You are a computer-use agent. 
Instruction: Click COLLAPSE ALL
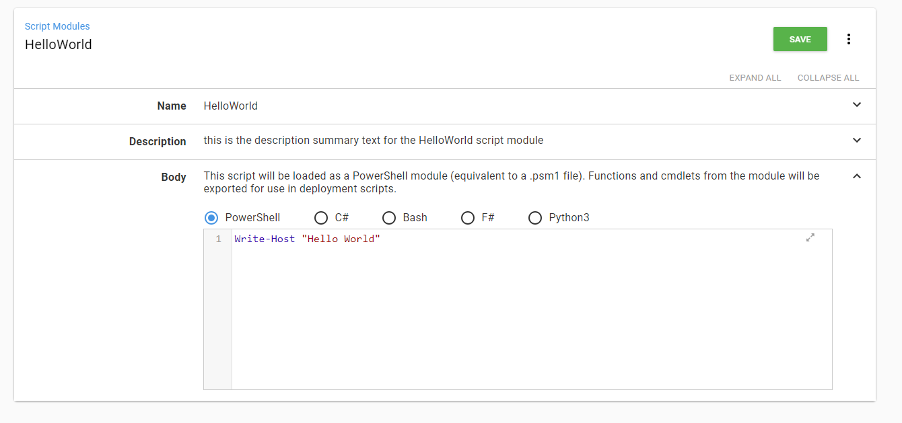(x=828, y=77)
